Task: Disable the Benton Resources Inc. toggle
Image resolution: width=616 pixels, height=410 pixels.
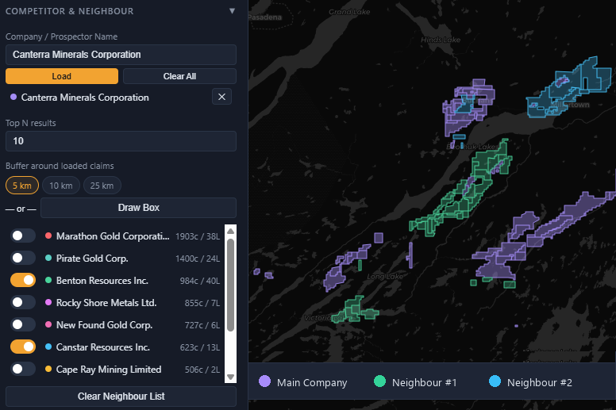Action: click(x=23, y=280)
